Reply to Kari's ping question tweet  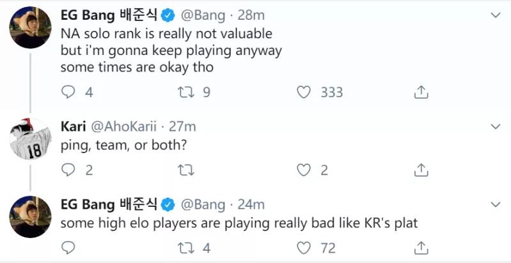[68, 170]
